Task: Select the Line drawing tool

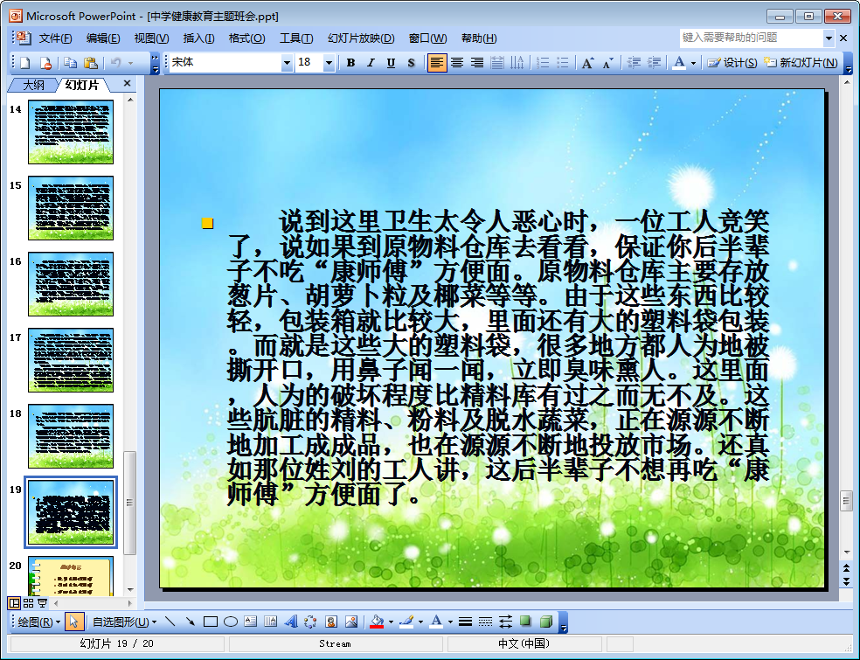Action: pos(170,622)
